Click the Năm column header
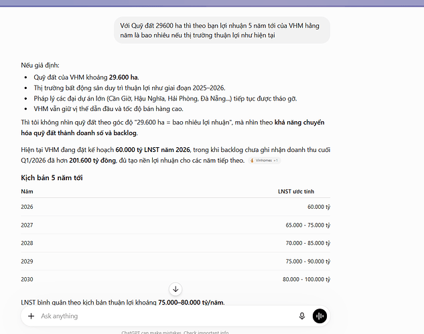Image resolution: width=424 pixels, height=334 pixels. 27,191
